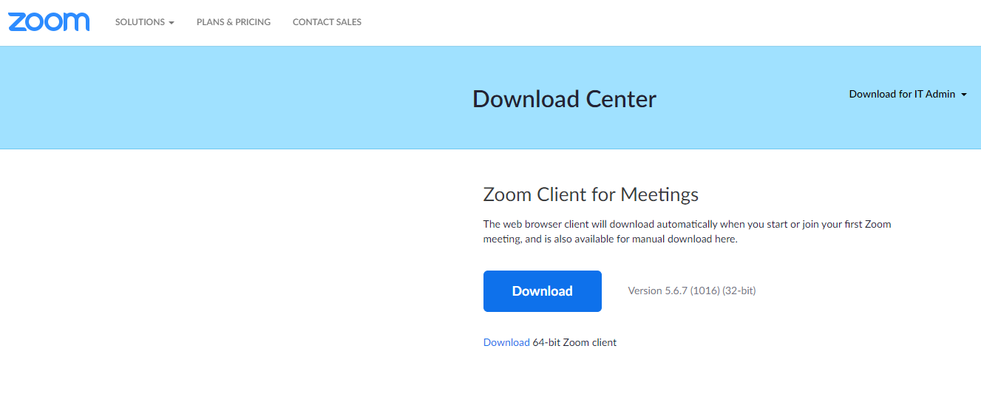Go to Plans & Pricing
This screenshot has width=981, height=394.
pos(234,22)
